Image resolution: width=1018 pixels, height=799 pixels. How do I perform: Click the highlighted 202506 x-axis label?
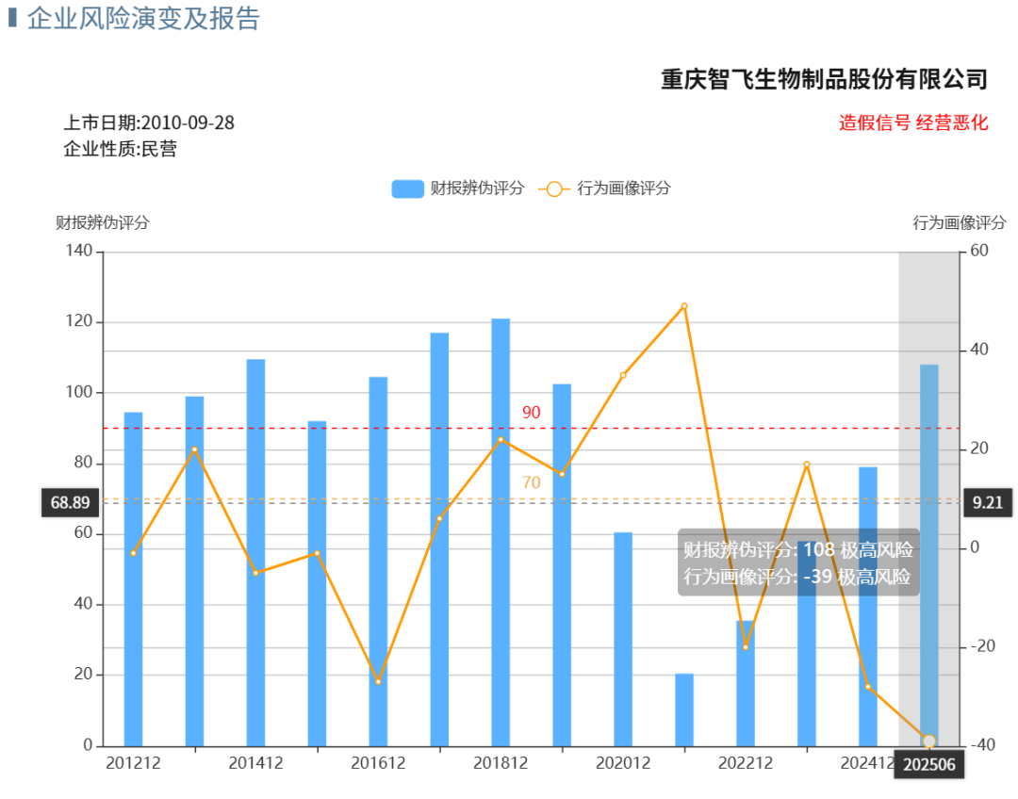click(929, 764)
